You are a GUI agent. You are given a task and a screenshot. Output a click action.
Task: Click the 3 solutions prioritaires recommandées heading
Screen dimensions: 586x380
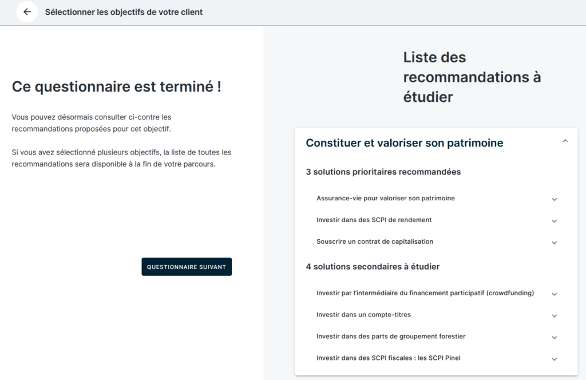(383, 172)
